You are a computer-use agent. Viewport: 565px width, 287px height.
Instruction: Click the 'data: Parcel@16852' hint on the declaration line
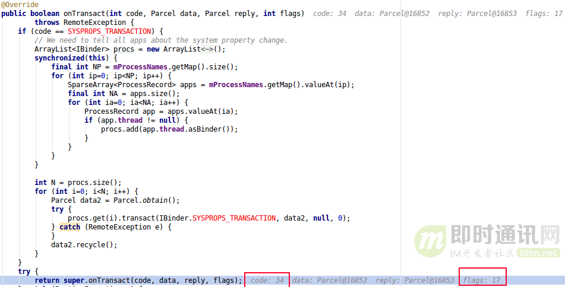tap(392, 14)
